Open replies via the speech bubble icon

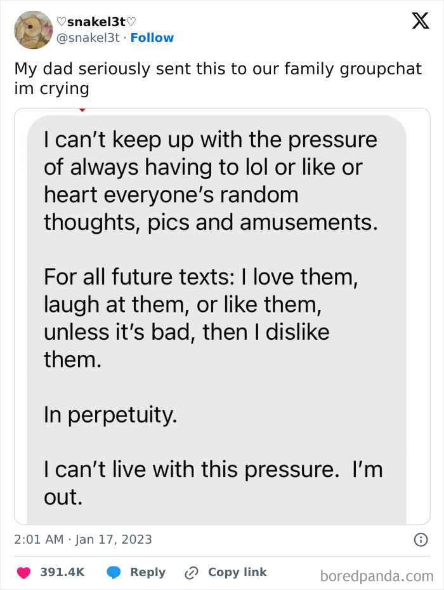point(113,572)
